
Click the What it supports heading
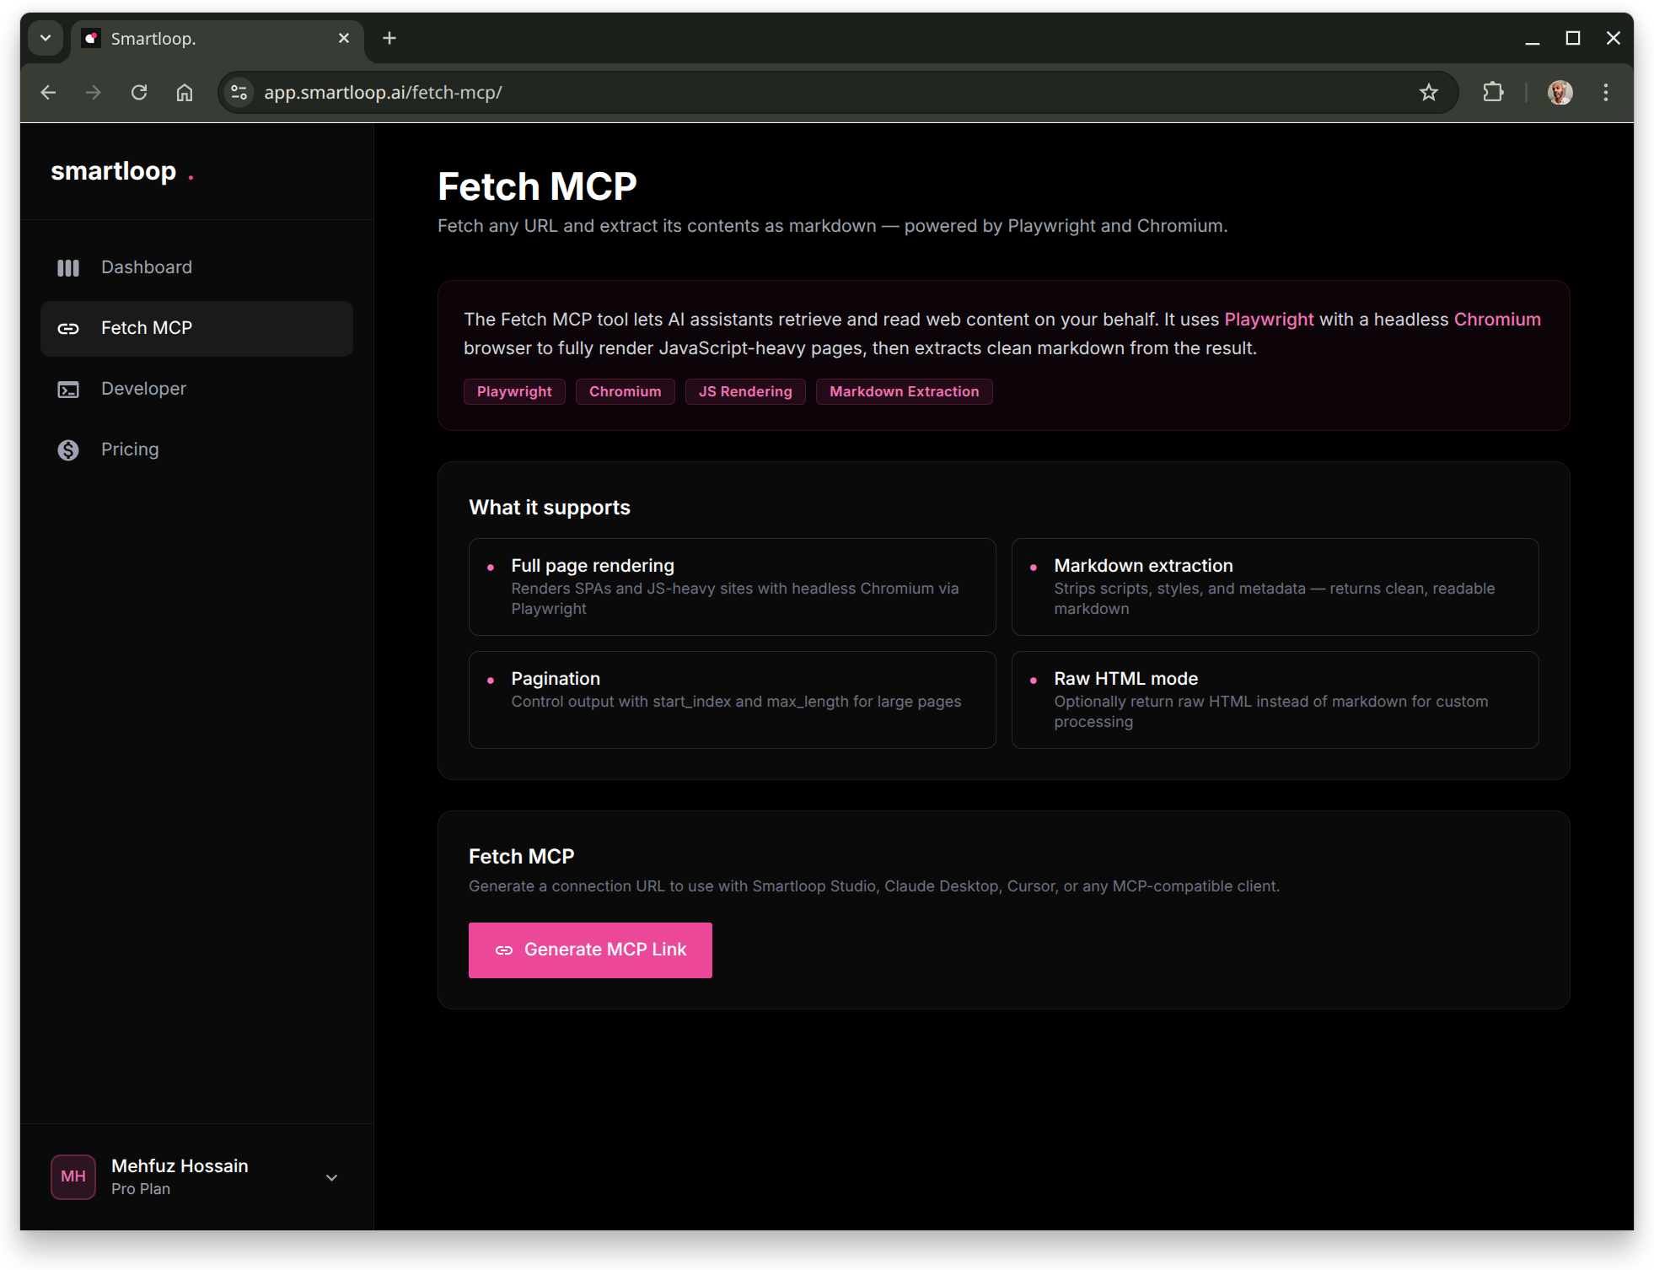coord(550,508)
